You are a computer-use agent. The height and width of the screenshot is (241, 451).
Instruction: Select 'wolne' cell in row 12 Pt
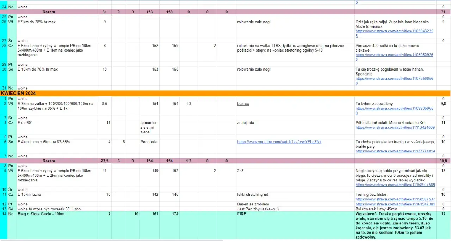click(57, 204)
